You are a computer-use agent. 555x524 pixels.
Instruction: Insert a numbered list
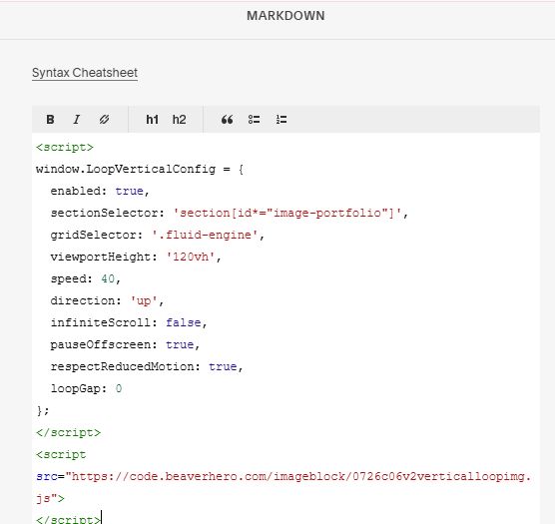pos(281,120)
